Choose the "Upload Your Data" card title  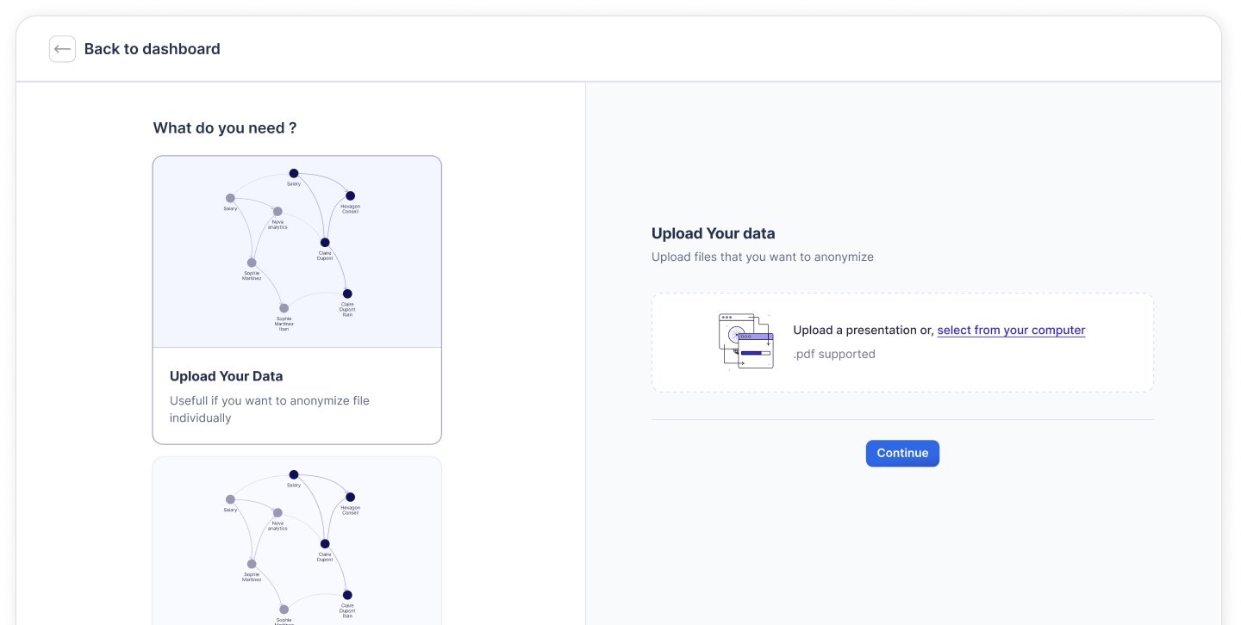tap(226, 376)
